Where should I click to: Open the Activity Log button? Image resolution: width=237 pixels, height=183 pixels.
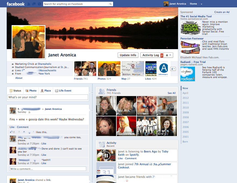(151, 55)
